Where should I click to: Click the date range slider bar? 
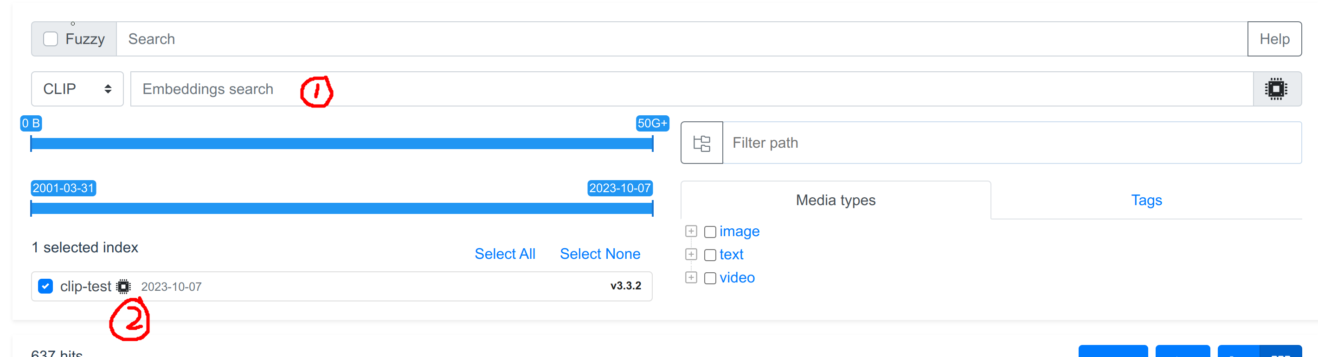pos(342,208)
